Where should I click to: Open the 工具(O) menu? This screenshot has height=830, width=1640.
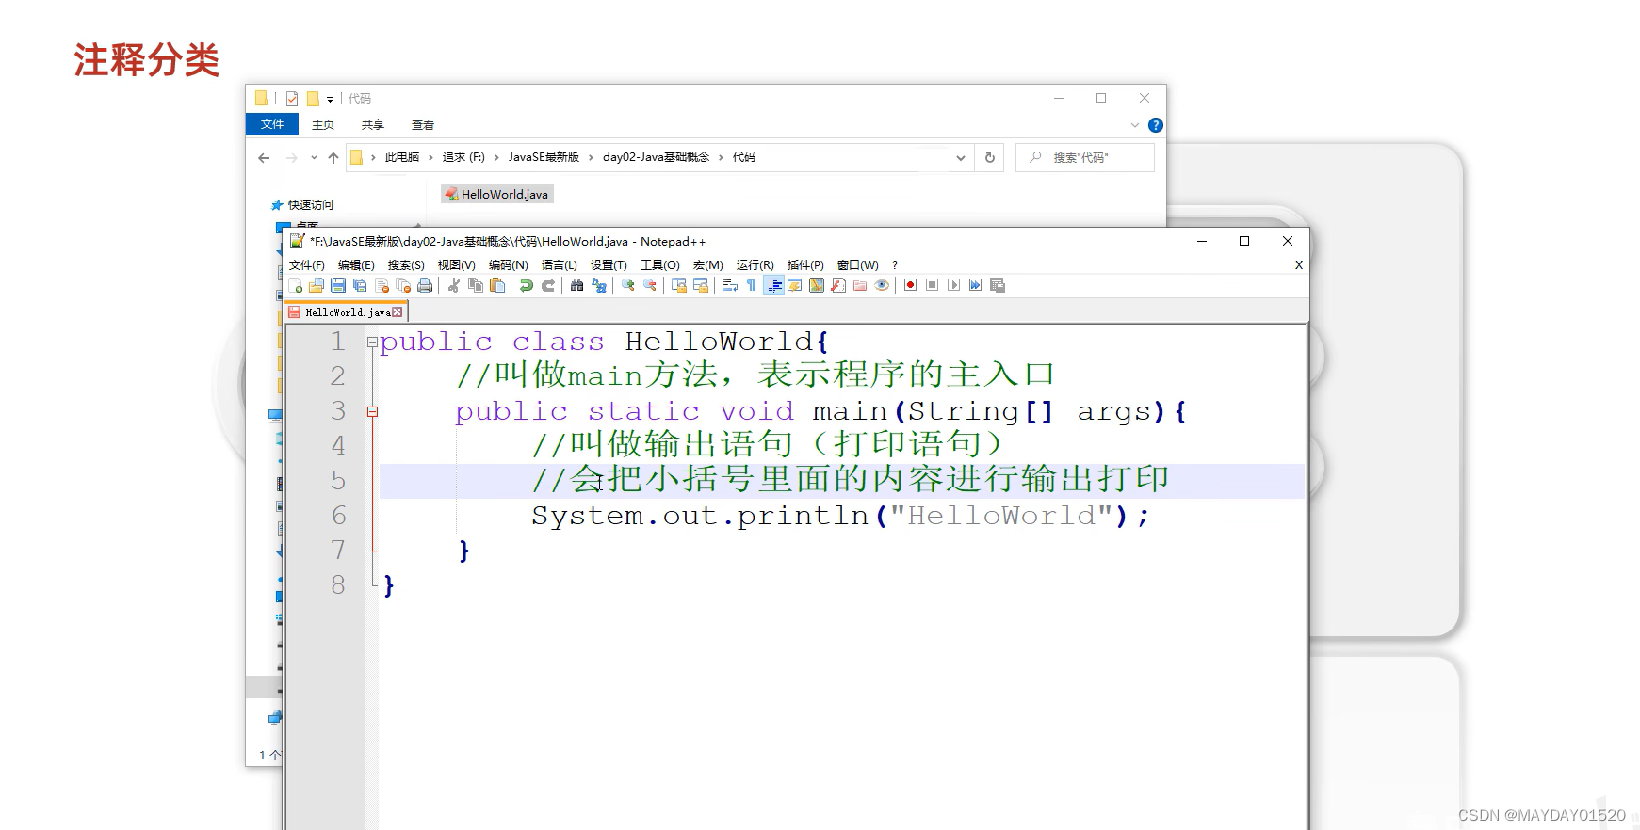pos(659,265)
